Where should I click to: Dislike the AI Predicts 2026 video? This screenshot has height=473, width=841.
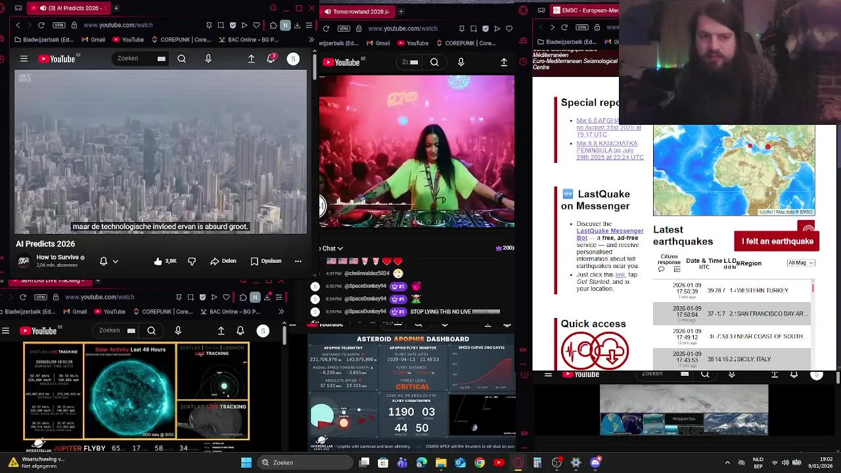(x=192, y=261)
